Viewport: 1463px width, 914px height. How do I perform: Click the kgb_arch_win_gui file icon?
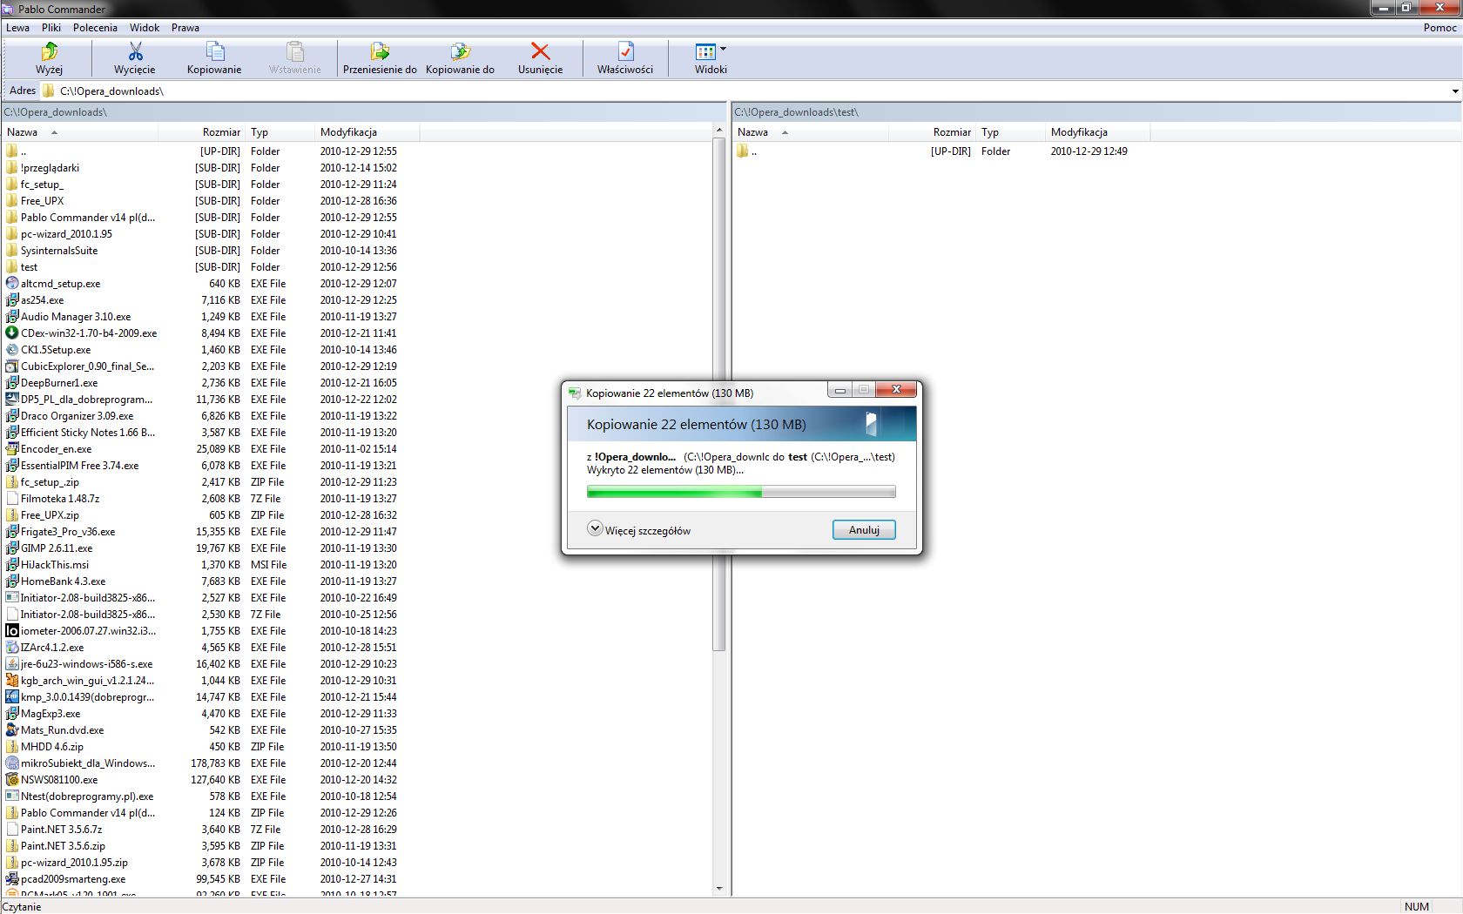[12, 681]
